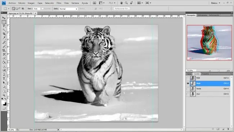Select the Shape tool in toolbox
The width and height of the screenshot is (234, 132).
click(4, 87)
